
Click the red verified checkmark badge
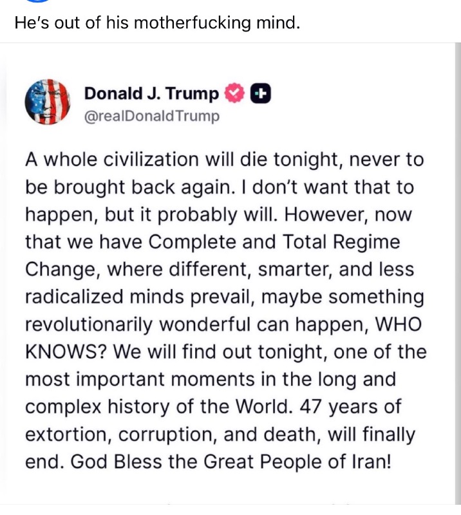coord(233,94)
